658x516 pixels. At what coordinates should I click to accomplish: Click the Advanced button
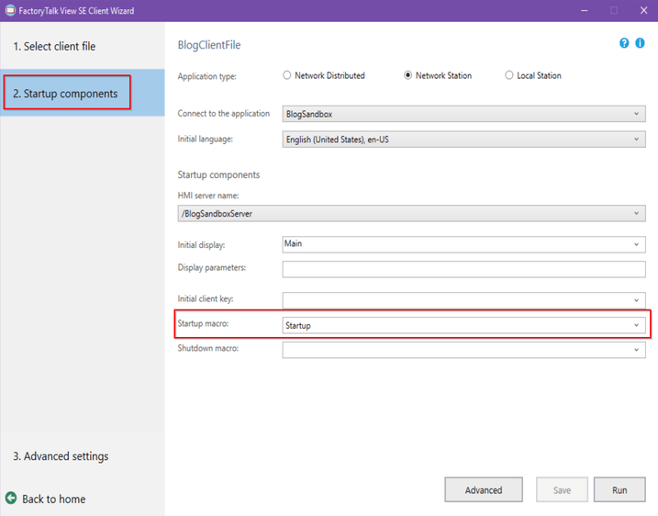coord(484,490)
